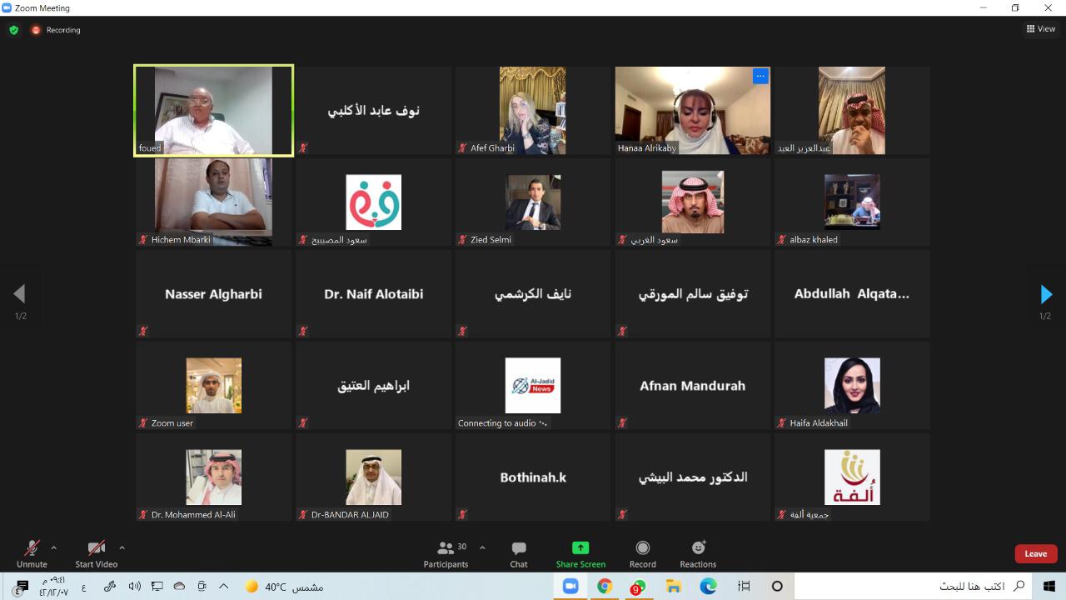1066x600 pixels.
Task: Select foued's video thumbnail
Action: click(213, 111)
